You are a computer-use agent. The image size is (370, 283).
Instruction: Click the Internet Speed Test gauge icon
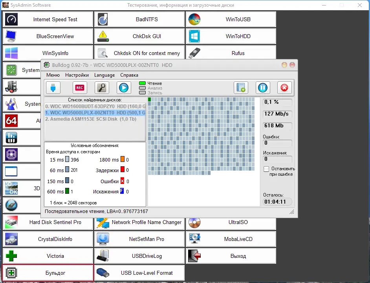(x=11, y=19)
